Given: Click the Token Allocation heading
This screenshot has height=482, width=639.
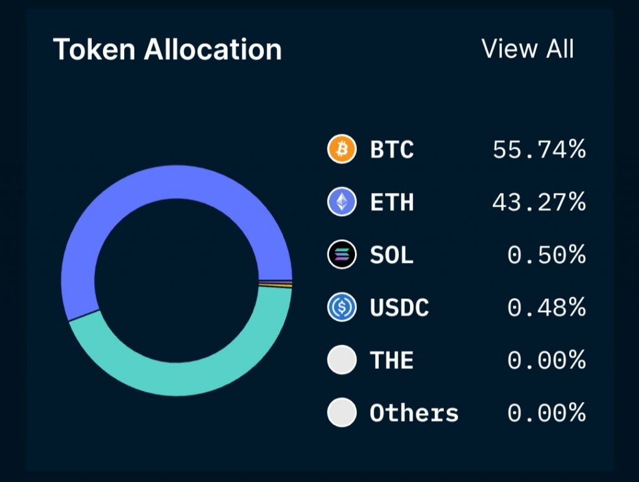Looking at the screenshot, I should pos(167,49).
